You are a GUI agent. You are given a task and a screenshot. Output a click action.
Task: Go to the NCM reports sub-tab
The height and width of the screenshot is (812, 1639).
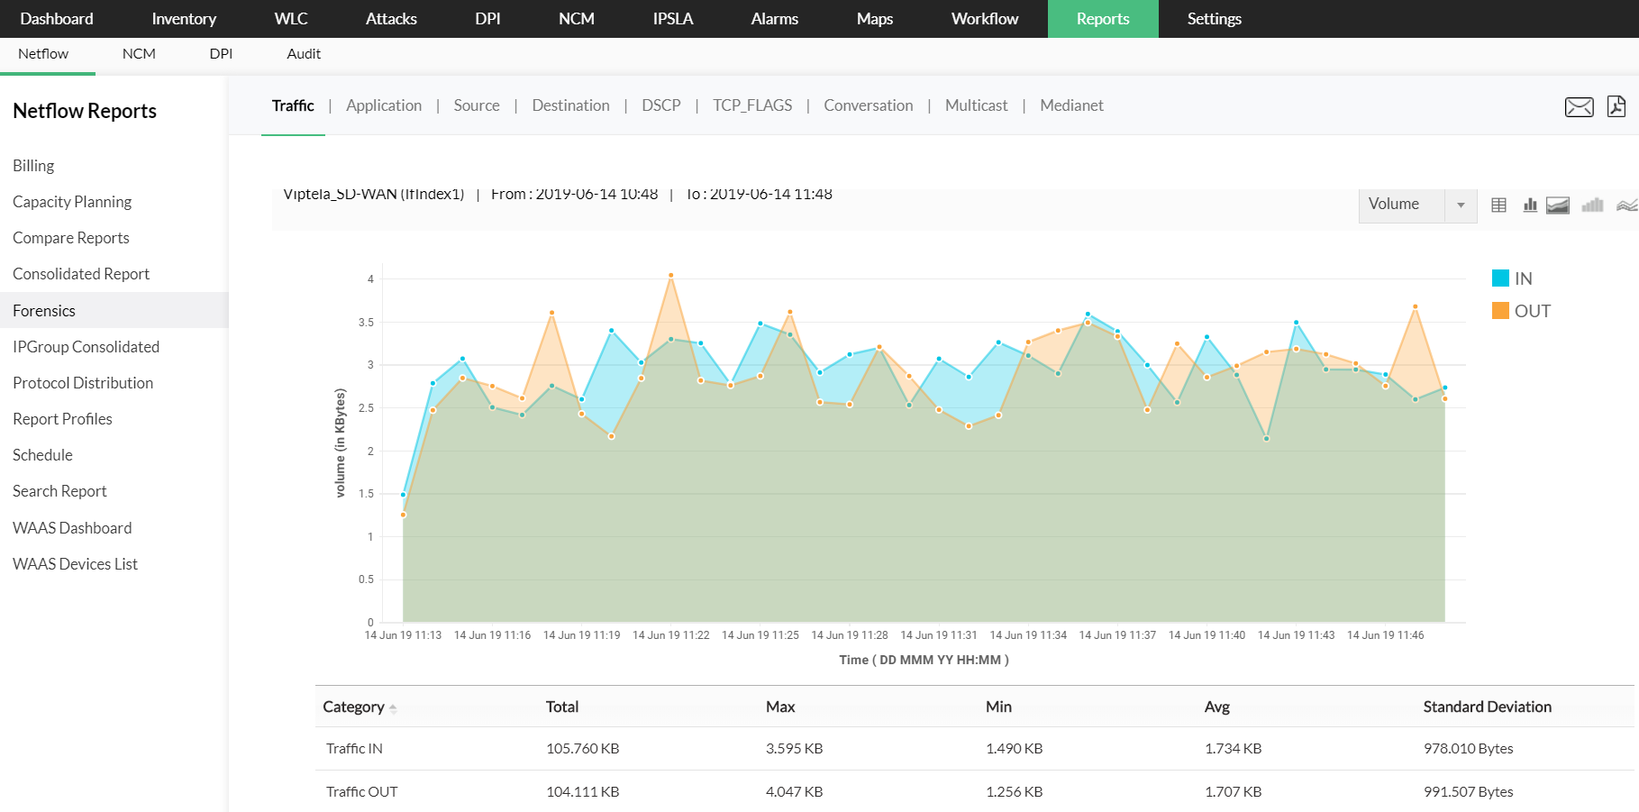coord(139,54)
